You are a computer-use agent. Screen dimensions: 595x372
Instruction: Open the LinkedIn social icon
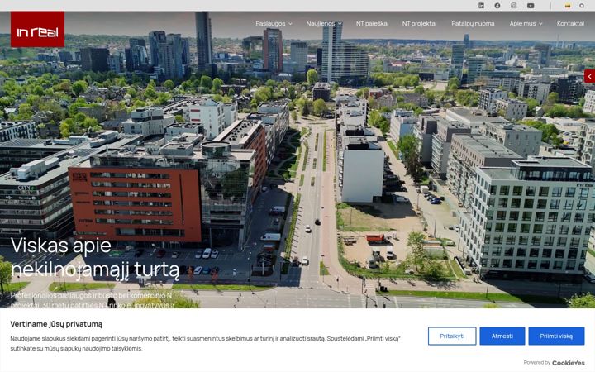point(481,5)
